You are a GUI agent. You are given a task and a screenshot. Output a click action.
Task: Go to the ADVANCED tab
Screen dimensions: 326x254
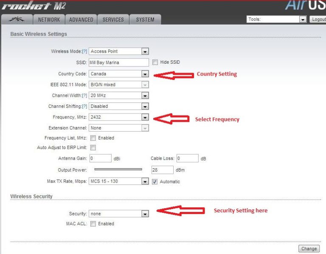tap(81, 20)
